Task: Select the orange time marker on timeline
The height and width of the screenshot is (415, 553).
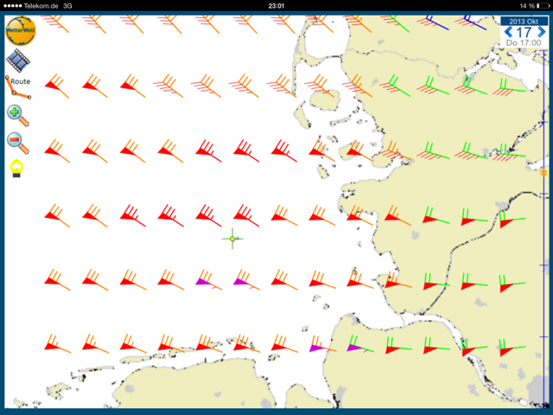Action: pyautogui.click(x=543, y=173)
